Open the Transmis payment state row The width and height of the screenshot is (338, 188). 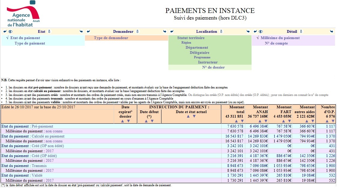168,166
